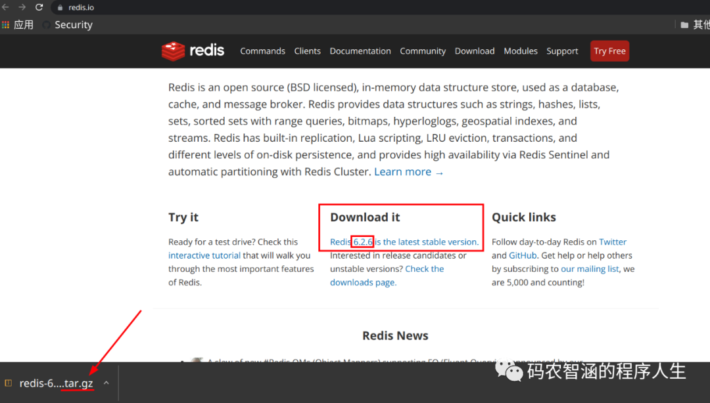Viewport: 710px width, 403px height.
Task: Open the Clients menu item
Action: [x=308, y=51]
